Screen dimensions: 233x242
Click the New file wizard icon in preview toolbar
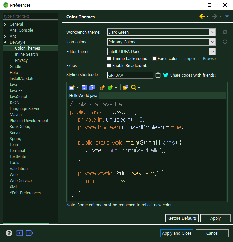point(72,87)
